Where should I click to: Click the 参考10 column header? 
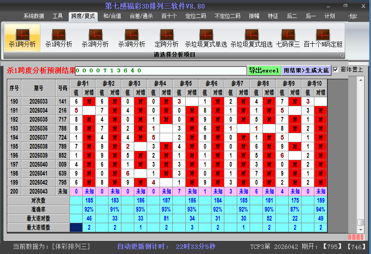(314, 83)
